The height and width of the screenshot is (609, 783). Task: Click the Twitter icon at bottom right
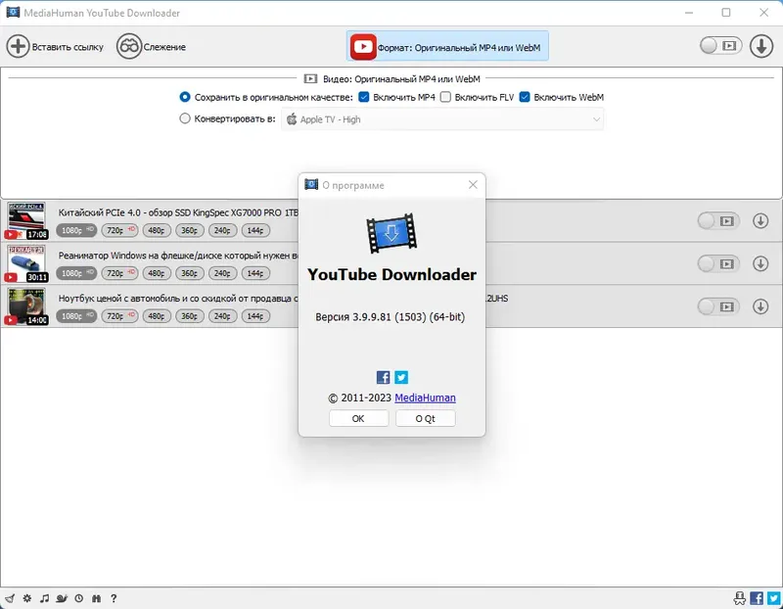(772, 596)
